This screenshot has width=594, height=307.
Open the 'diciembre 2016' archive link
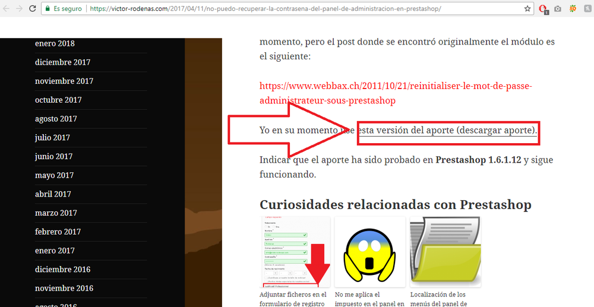pos(62,270)
